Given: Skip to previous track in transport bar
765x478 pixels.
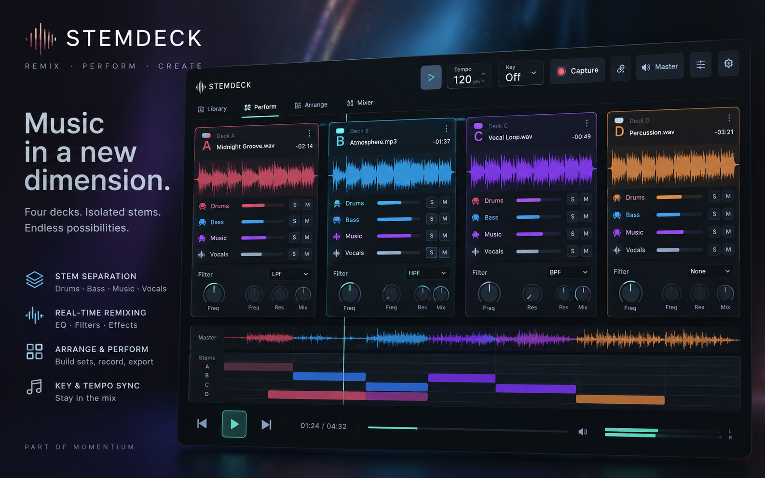Looking at the screenshot, I should [x=202, y=424].
